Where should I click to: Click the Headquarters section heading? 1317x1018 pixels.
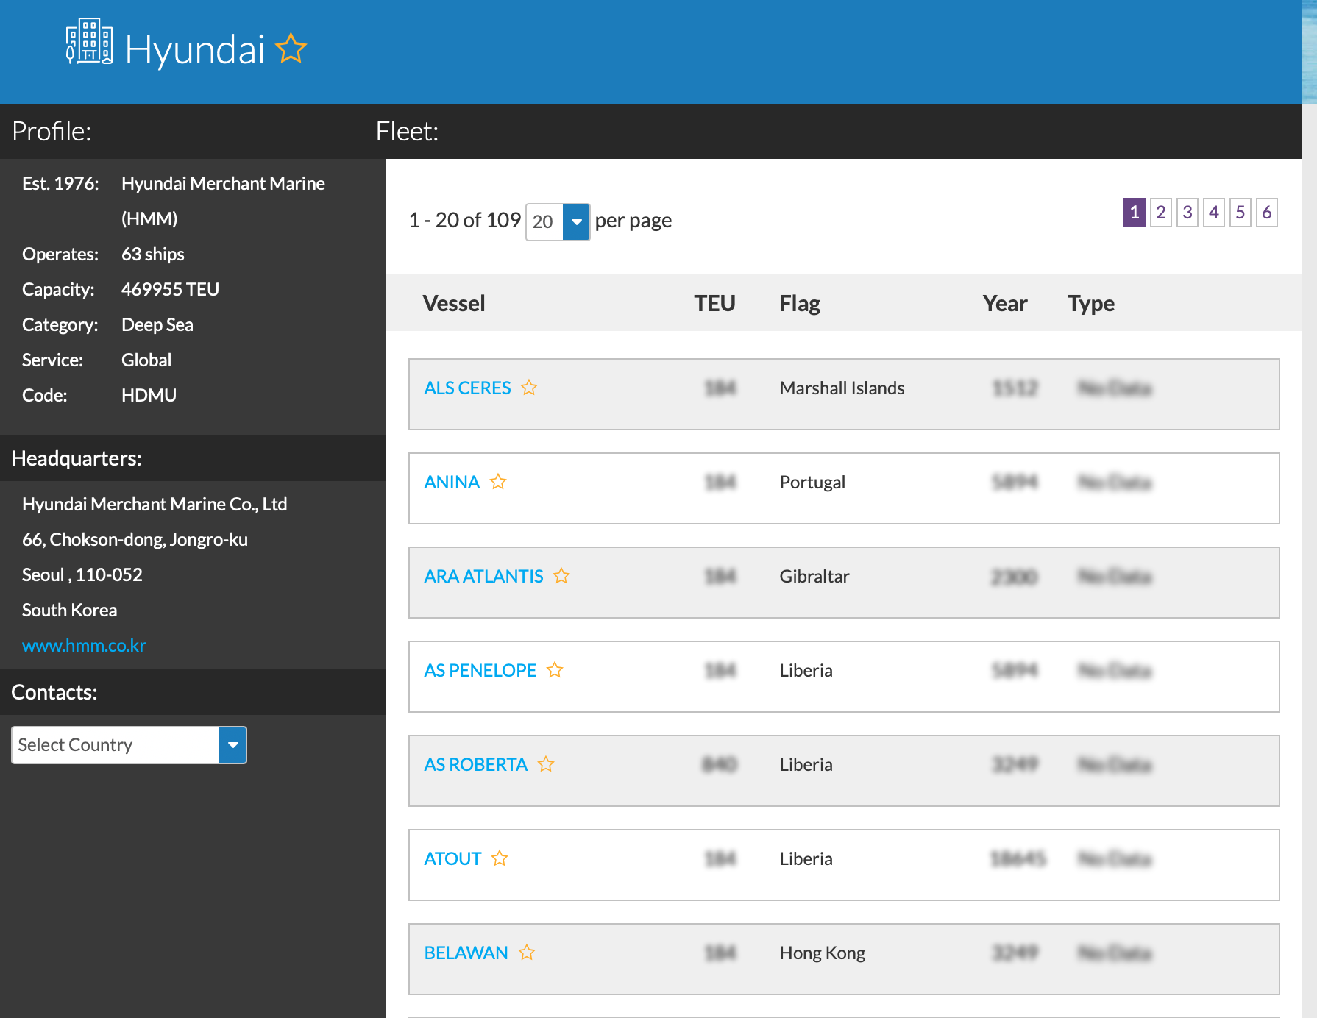[x=77, y=458]
